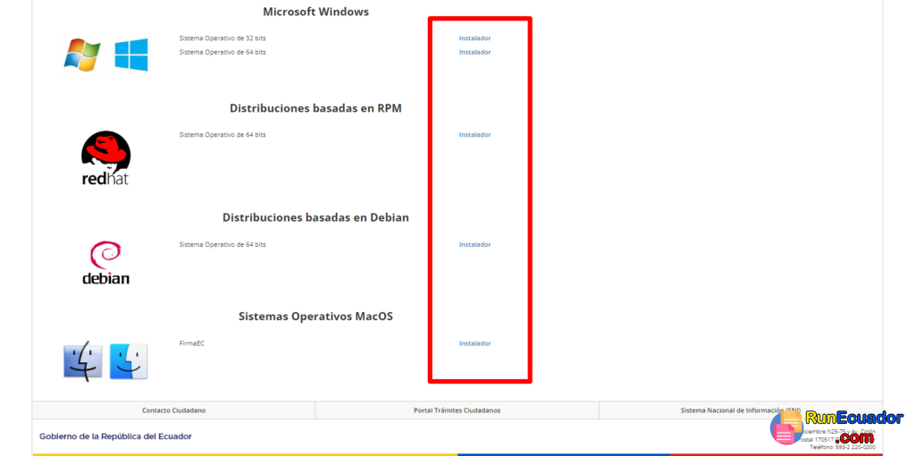Click the Red Hat logo
The image size is (915, 456).
click(x=105, y=157)
